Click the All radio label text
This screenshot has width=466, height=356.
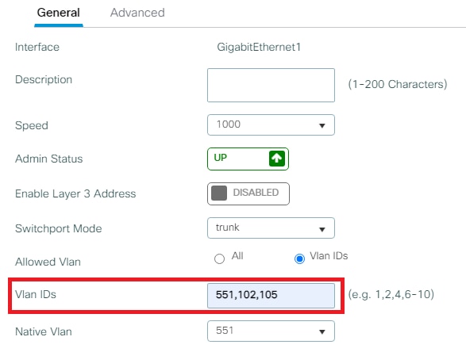coord(237,255)
